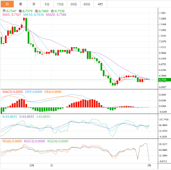Switch to the 5分 timeframe
The width and height of the screenshot is (171, 170).
47,4
